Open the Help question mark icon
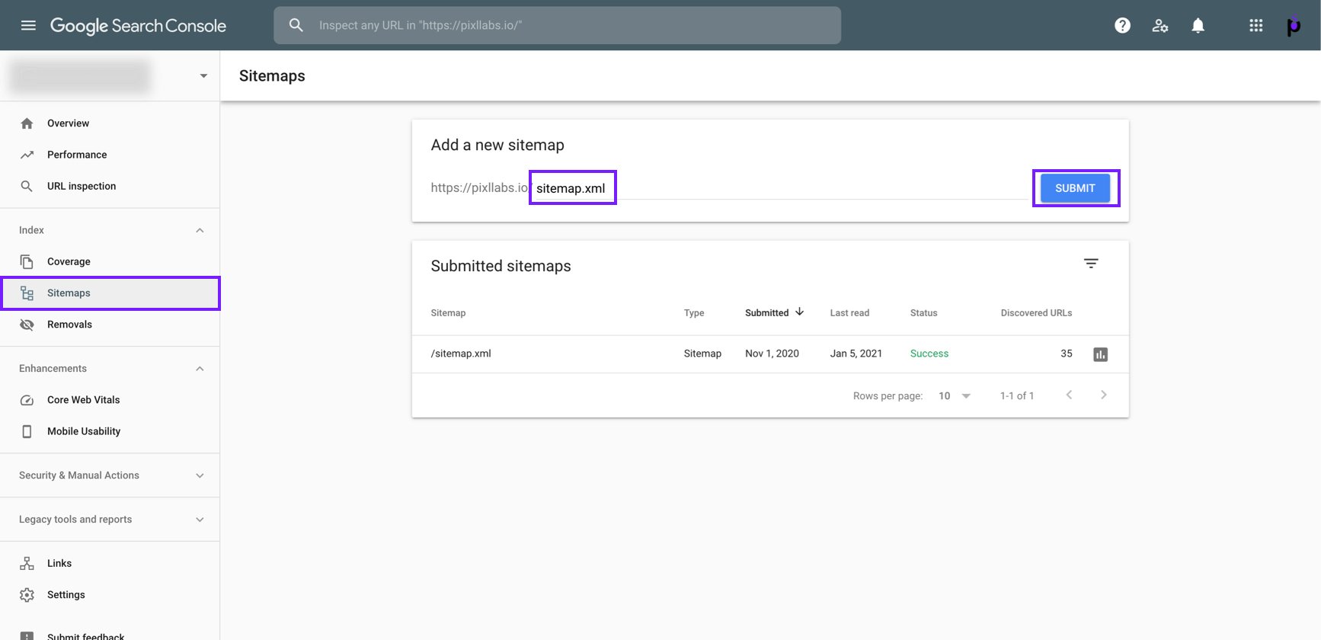The width and height of the screenshot is (1321, 640). click(1122, 25)
